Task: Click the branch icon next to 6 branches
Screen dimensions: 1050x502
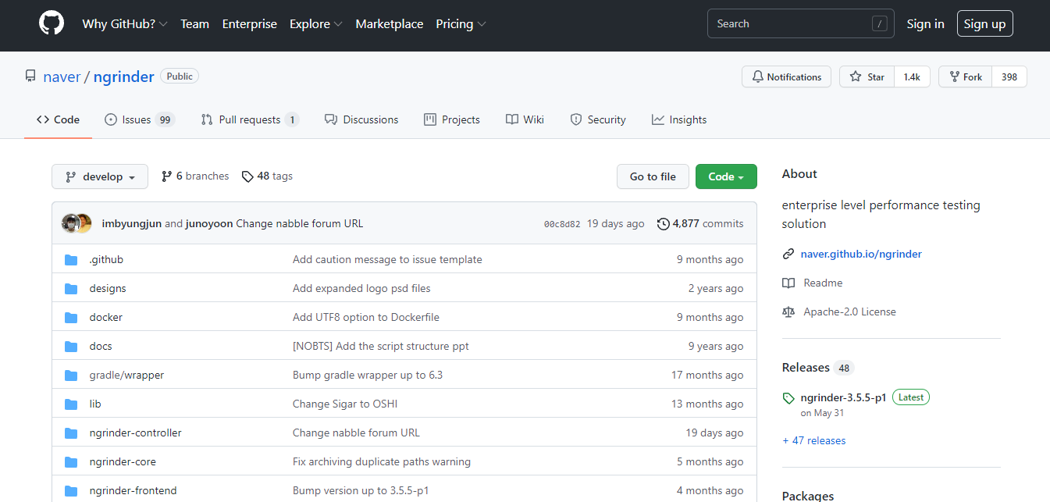Action: click(166, 176)
